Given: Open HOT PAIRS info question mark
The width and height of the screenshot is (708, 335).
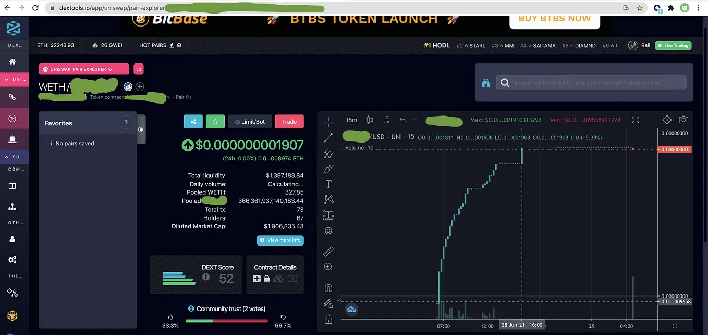Looking at the screenshot, I should tap(179, 45).
